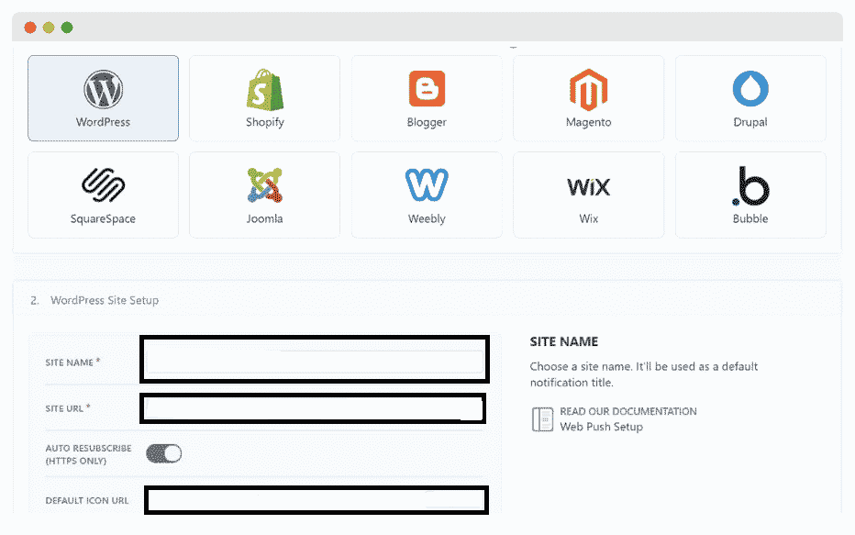Focus the Site URL input field
This screenshot has height=535, width=855.
[313, 408]
